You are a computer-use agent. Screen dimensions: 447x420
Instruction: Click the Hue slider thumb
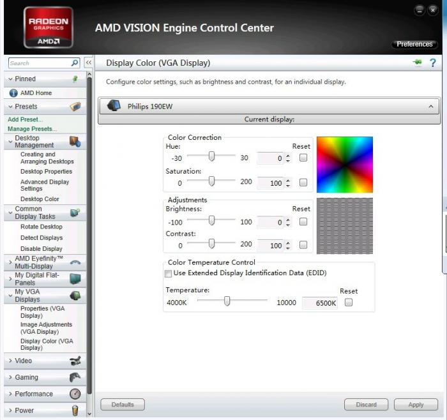211,156
